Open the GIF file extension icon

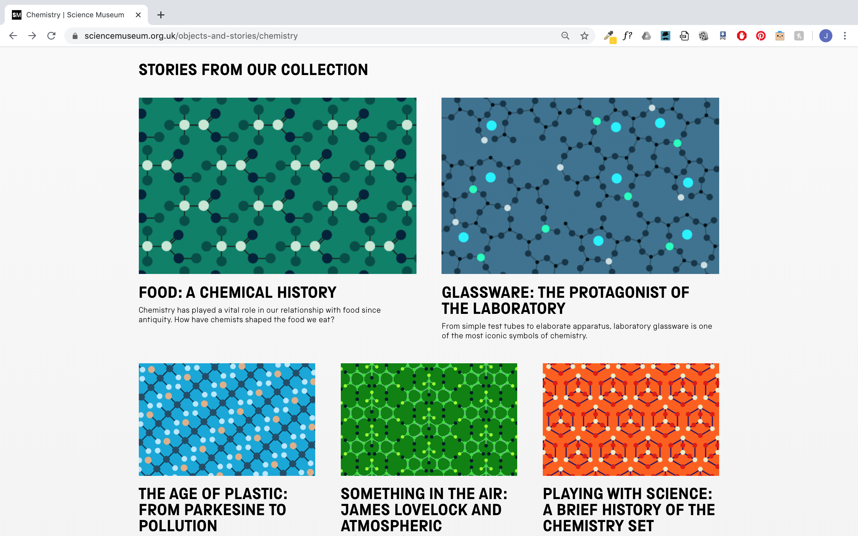click(x=684, y=36)
